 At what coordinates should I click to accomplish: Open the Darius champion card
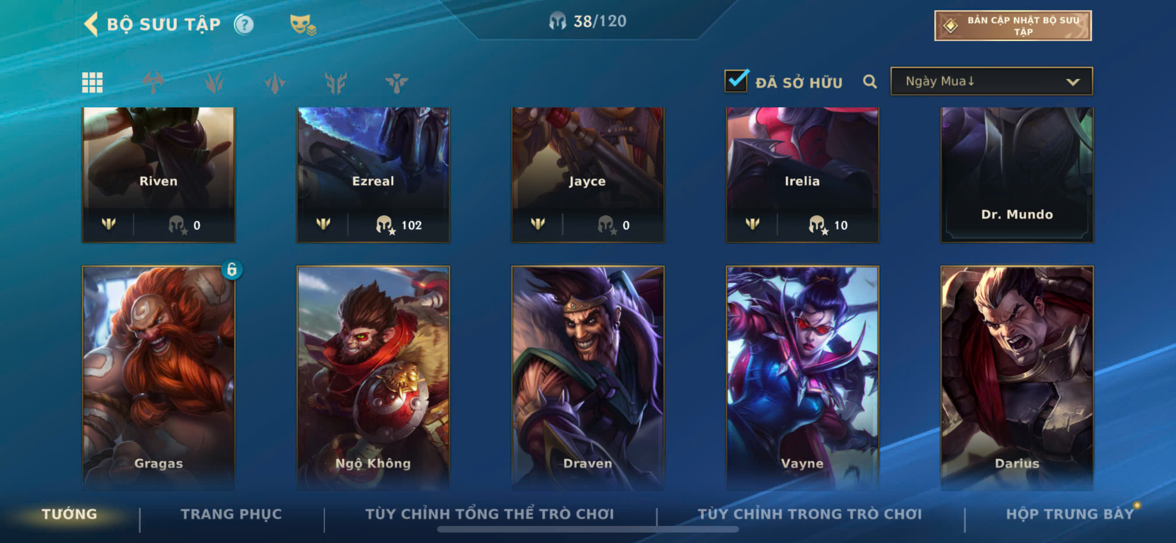[1017, 378]
